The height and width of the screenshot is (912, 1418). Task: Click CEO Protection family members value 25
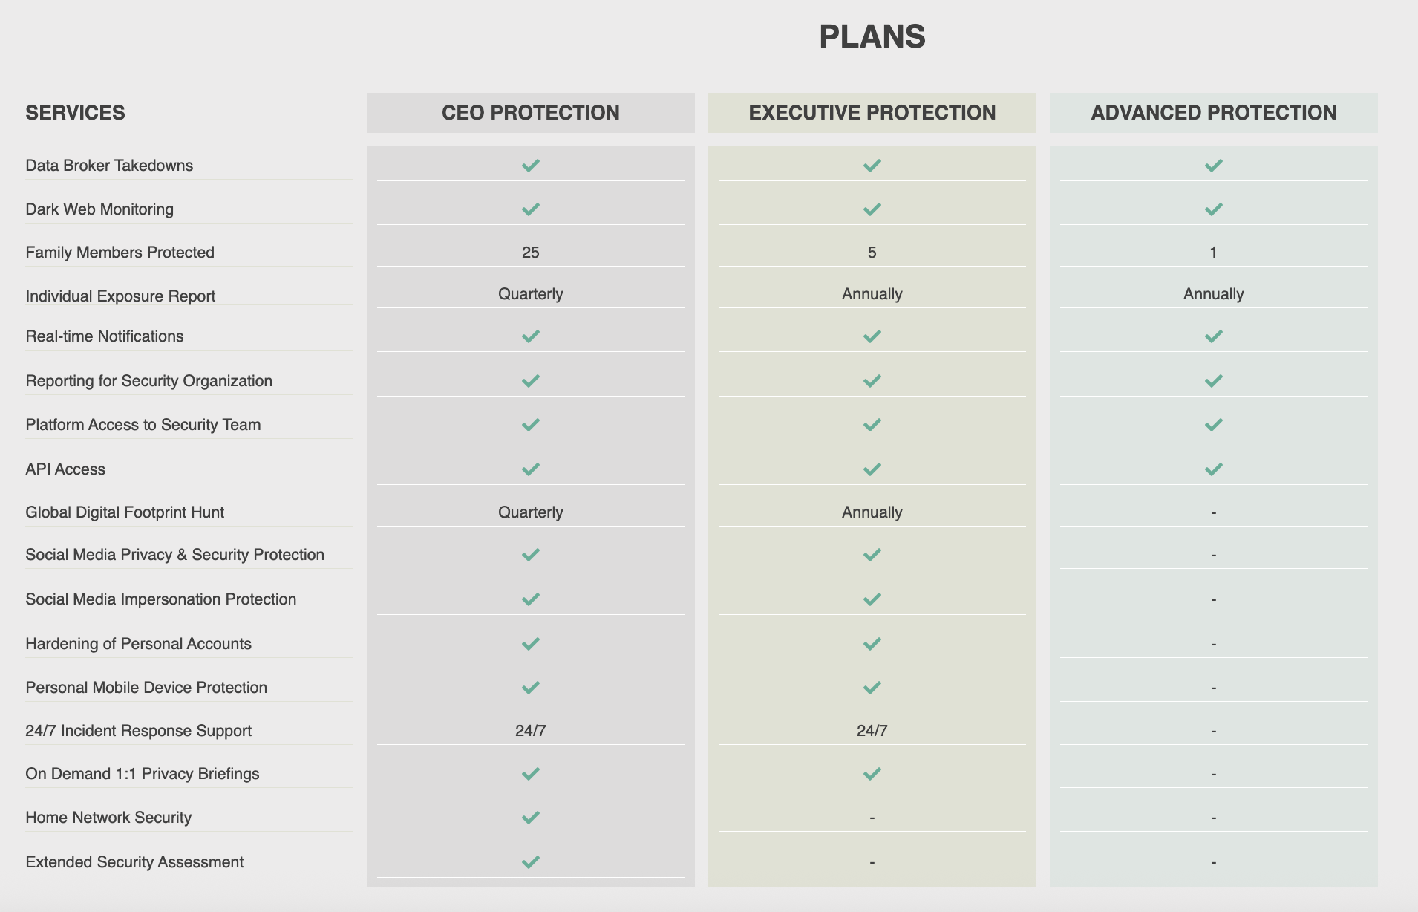pos(530,253)
